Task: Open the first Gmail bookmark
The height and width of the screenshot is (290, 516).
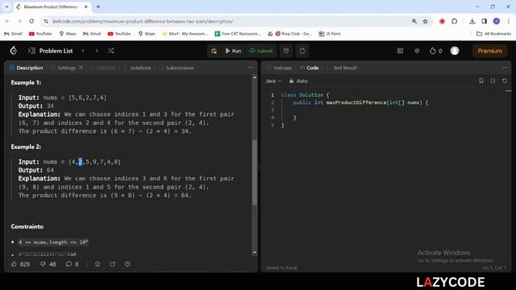Action: tap(13, 34)
